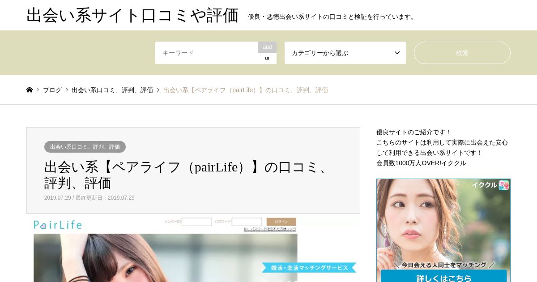Viewport: 537px width, 282px height.
Task: Select the 'and' search mode
Action: tap(267, 47)
